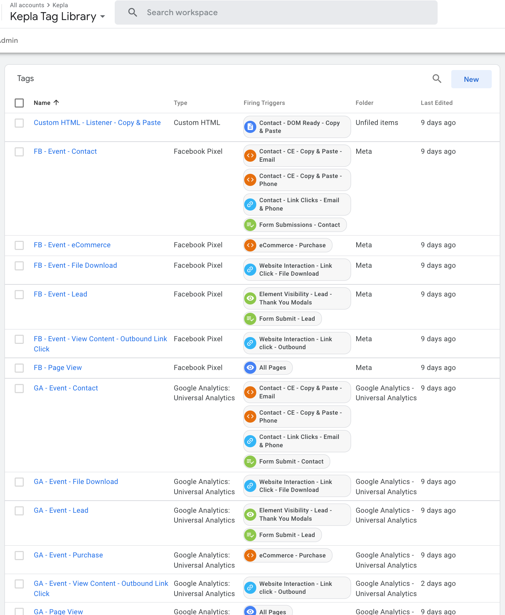Image resolution: width=505 pixels, height=615 pixels.
Task: Check FB - Event - View Content Outbound Link checkbox
Action: (19, 339)
